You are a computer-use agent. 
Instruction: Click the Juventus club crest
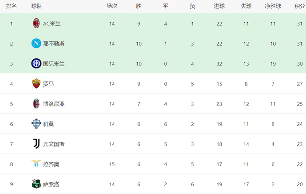pyautogui.click(x=36, y=144)
